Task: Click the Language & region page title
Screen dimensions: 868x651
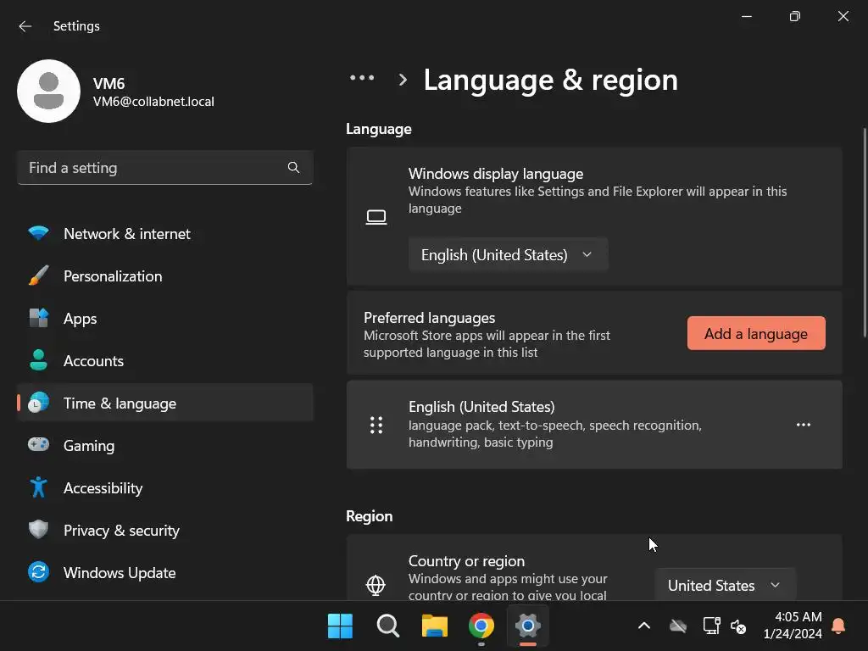Action: 551,80
